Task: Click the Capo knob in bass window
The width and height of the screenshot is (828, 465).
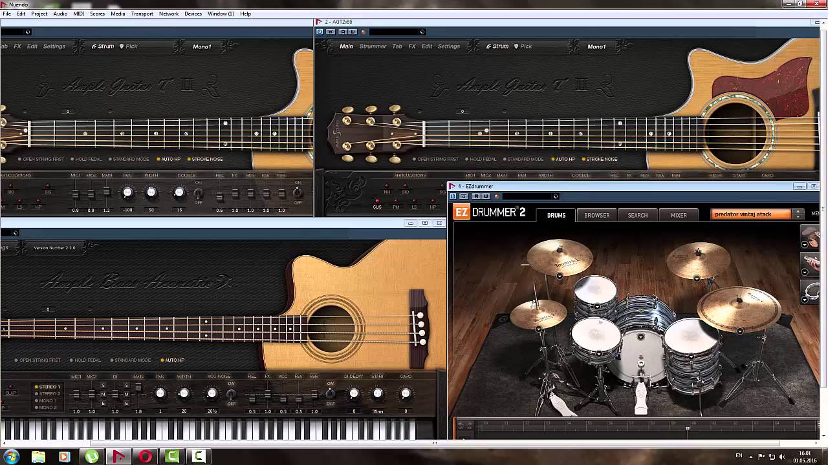Action: 406,393
